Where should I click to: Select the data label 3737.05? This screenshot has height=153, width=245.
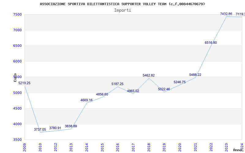40,129
